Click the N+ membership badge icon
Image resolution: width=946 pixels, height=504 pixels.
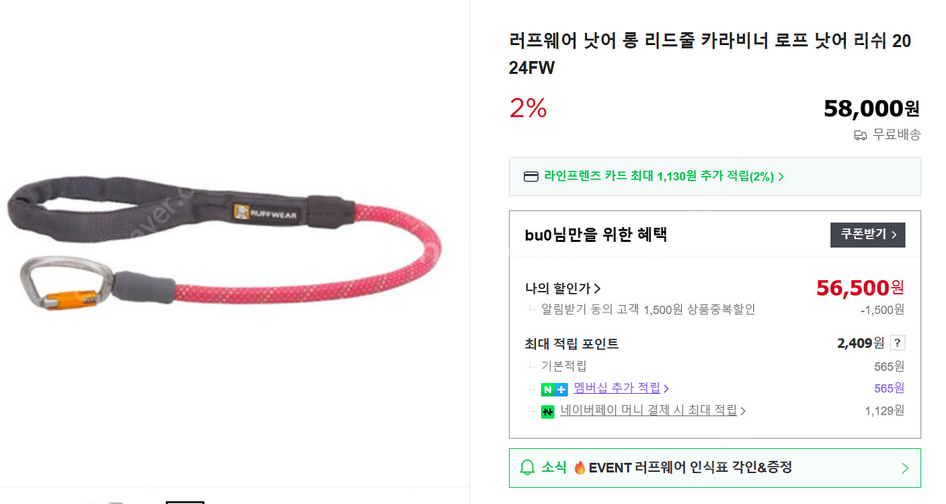click(554, 389)
